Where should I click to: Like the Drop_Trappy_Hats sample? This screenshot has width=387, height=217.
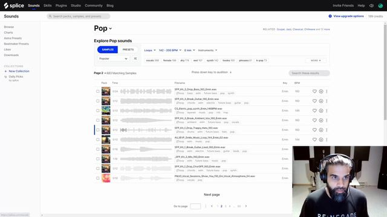314,130
